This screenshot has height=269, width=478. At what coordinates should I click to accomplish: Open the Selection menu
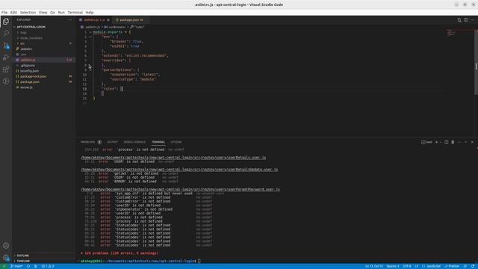coord(28,13)
